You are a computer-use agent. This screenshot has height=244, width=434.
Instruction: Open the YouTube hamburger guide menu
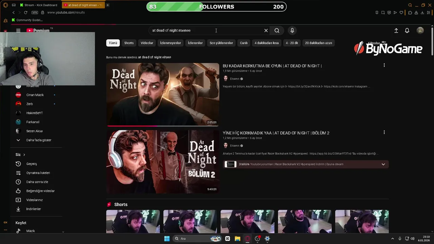tap(18, 30)
